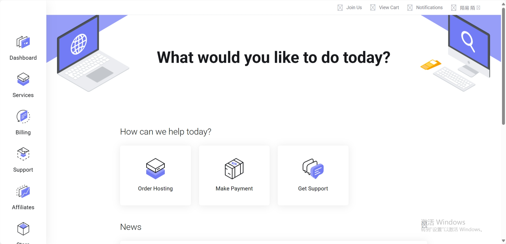Click the Get Support chat bubbles icon
The image size is (506, 244).
313,169
